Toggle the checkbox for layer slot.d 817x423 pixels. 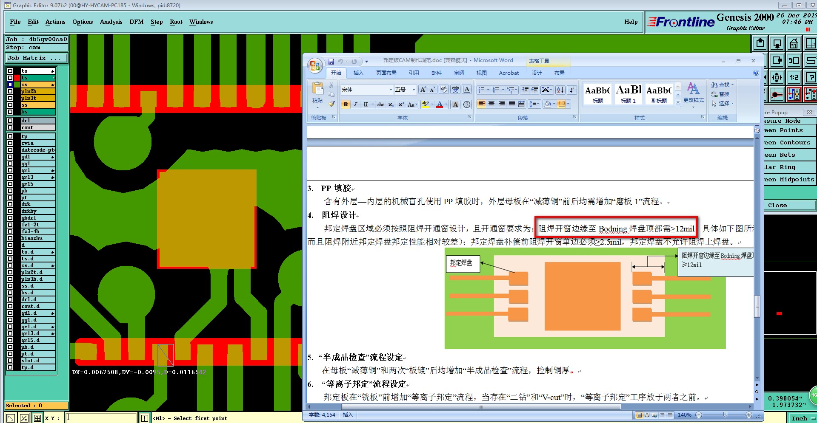10,361
